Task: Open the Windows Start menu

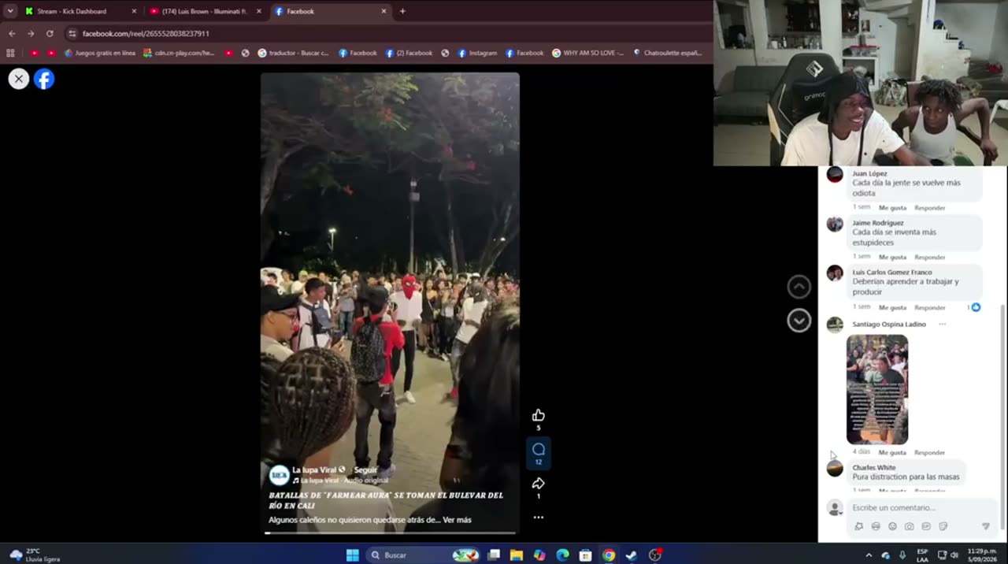Action: pos(352,555)
